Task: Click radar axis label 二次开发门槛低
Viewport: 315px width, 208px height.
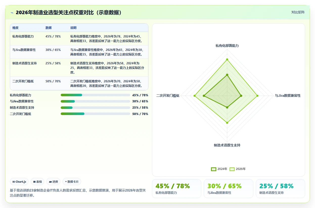Action: (x=168, y=96)
